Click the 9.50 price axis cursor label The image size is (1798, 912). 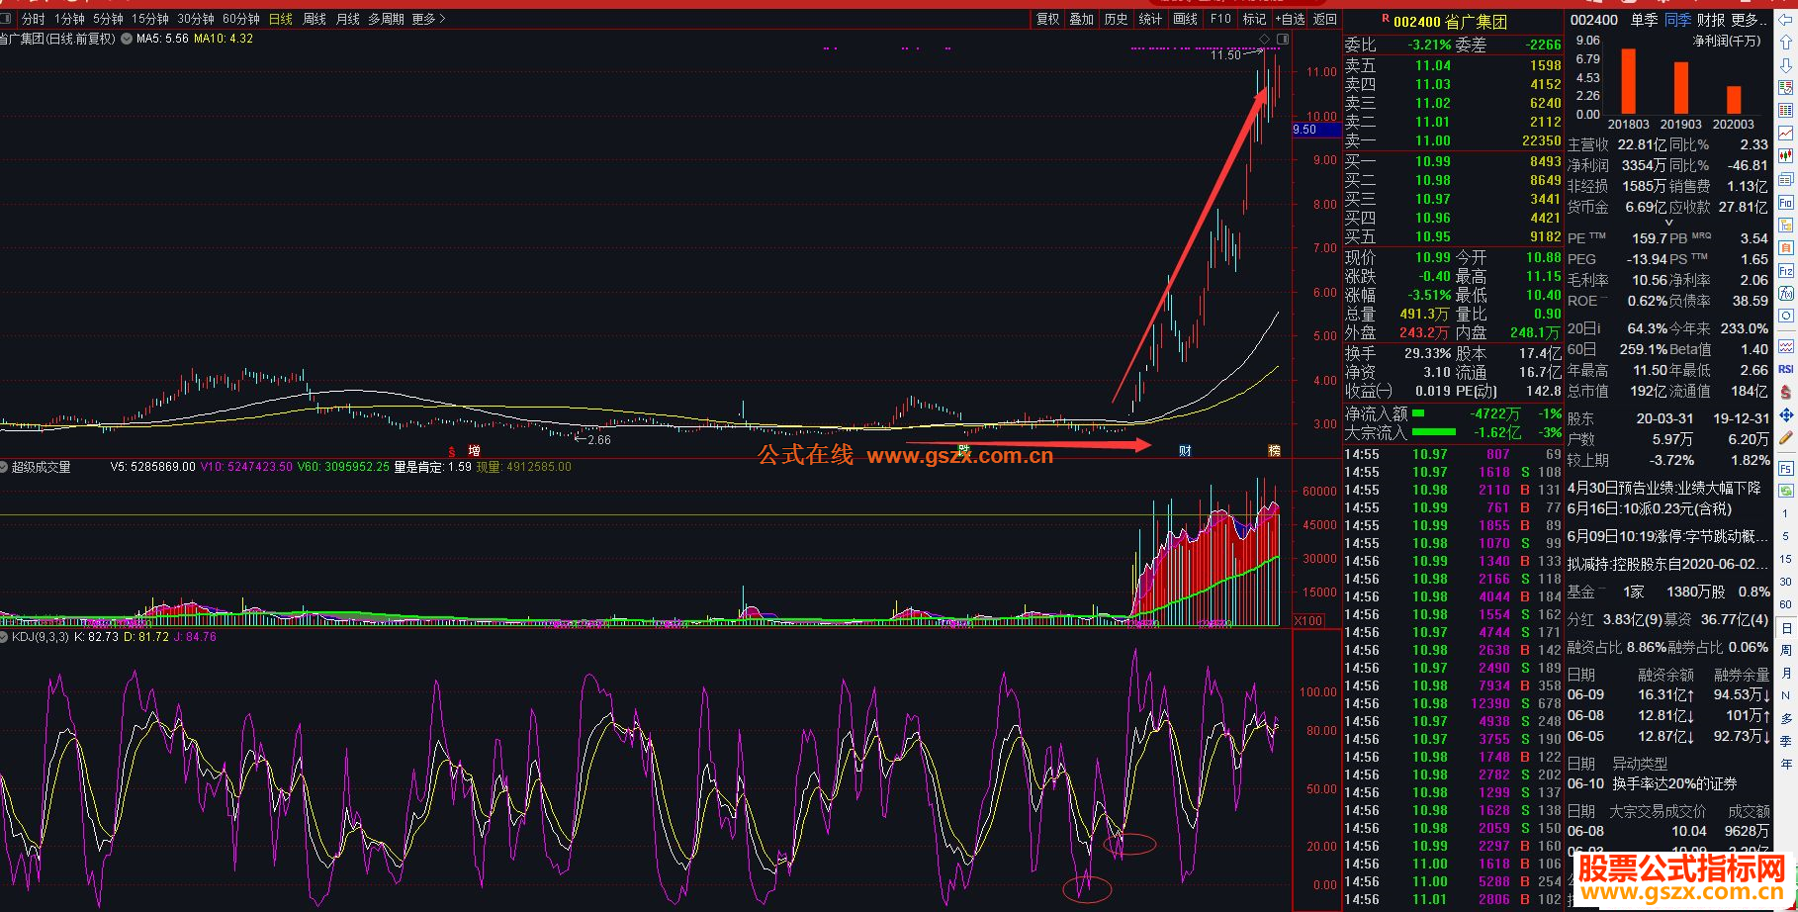[1317, 130]
